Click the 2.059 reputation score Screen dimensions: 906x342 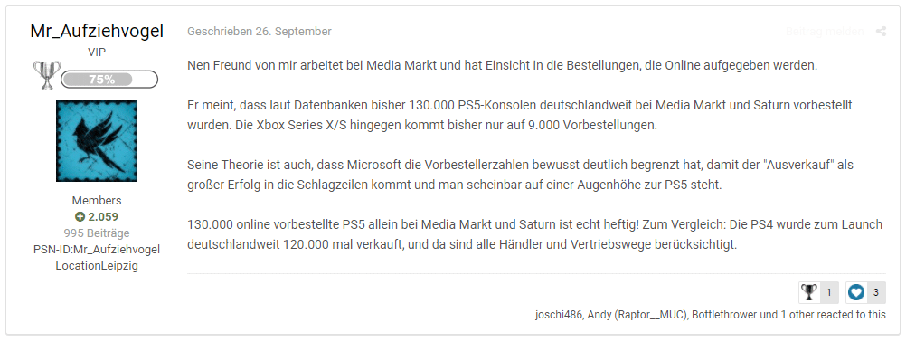(102, 217)
